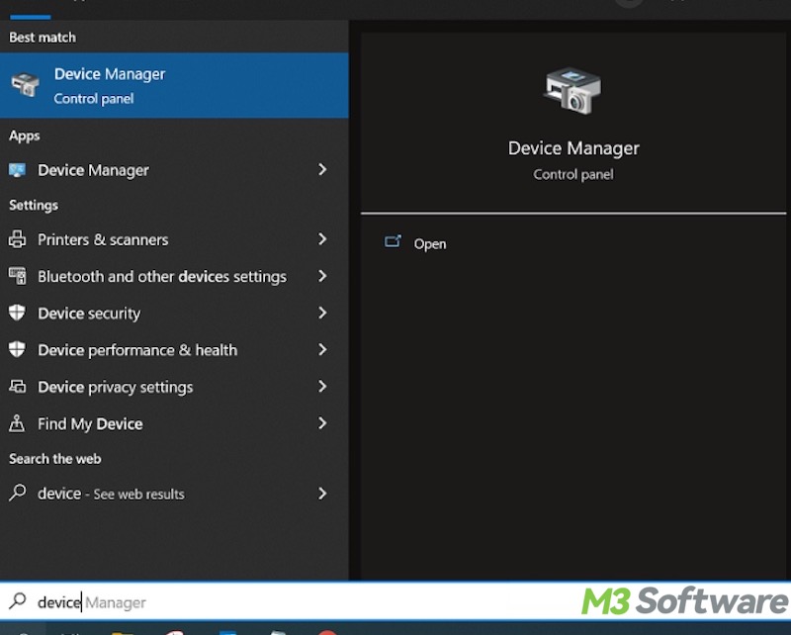Expand the chevron beside Printers & scanners
Viewport: 791px width, 635px height.
tap(322, 239)
